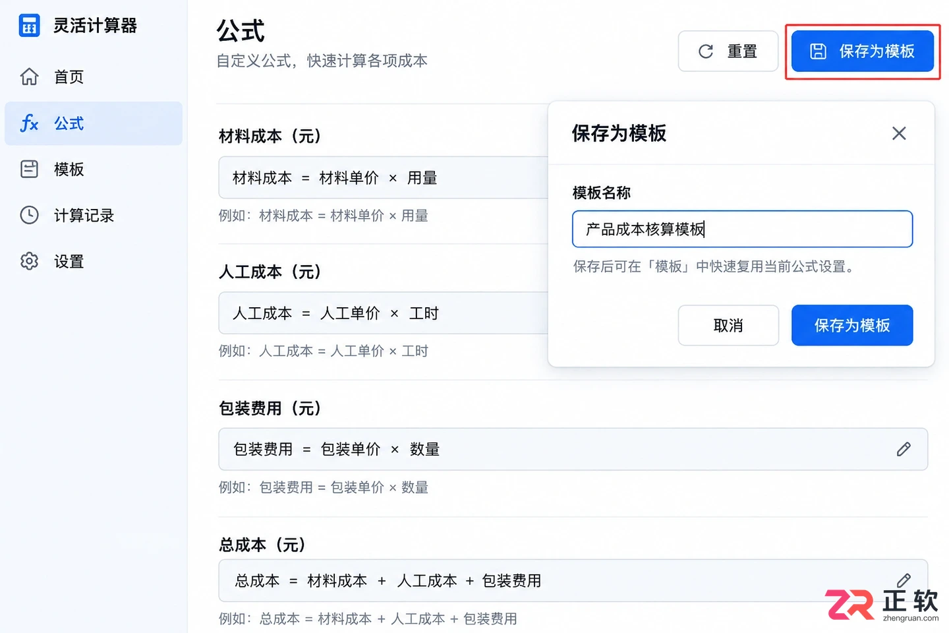Click example text 例如：包装费用 = 包装单价 × 数量

(x=324, y=487)
